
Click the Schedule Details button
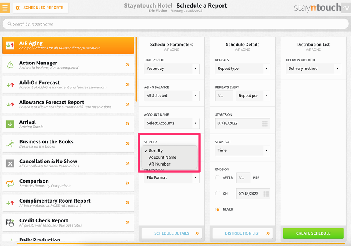point(172,233)
